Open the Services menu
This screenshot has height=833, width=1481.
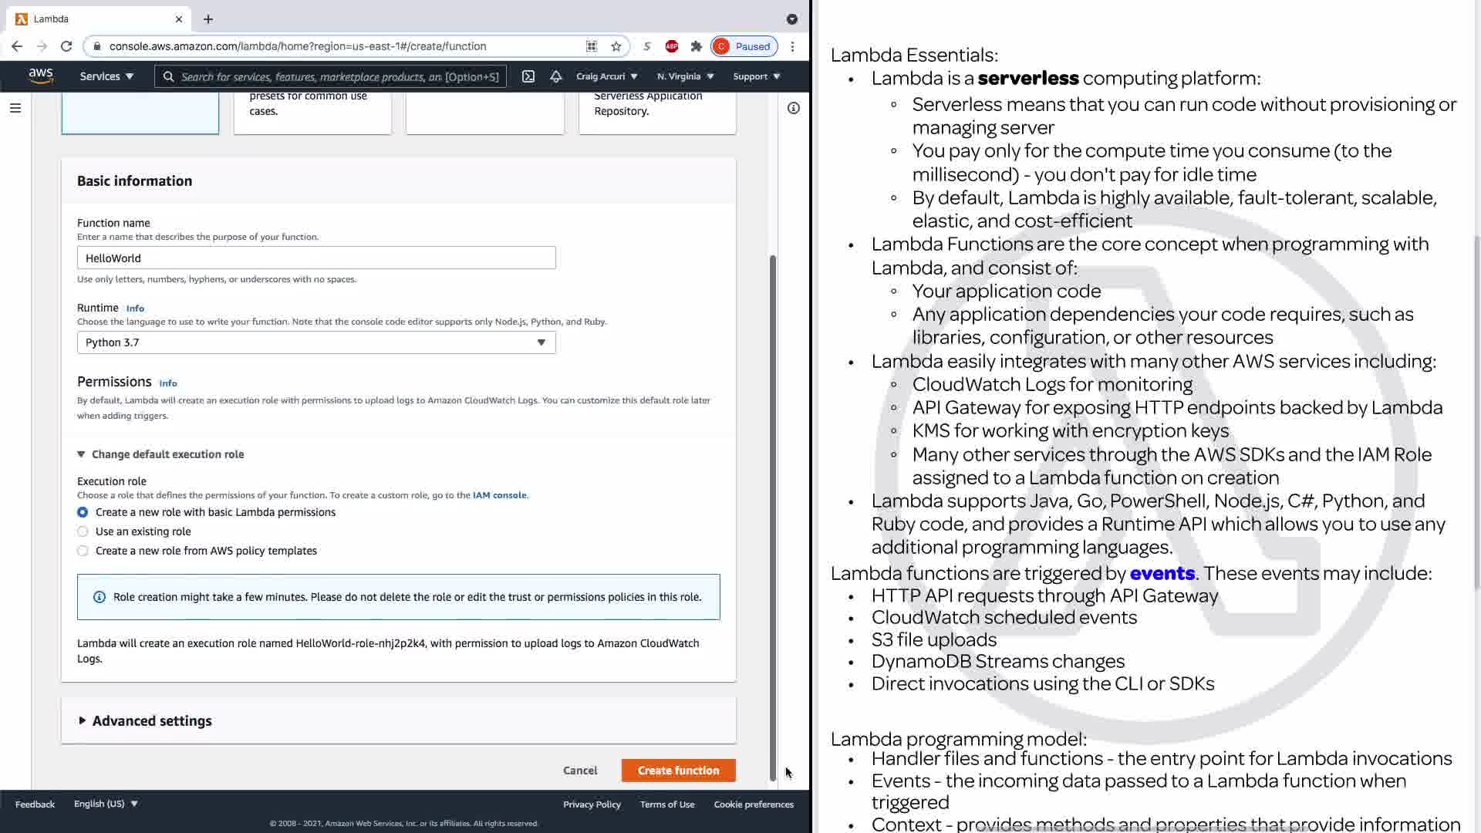pyautogui.click(x=106, y=76)
